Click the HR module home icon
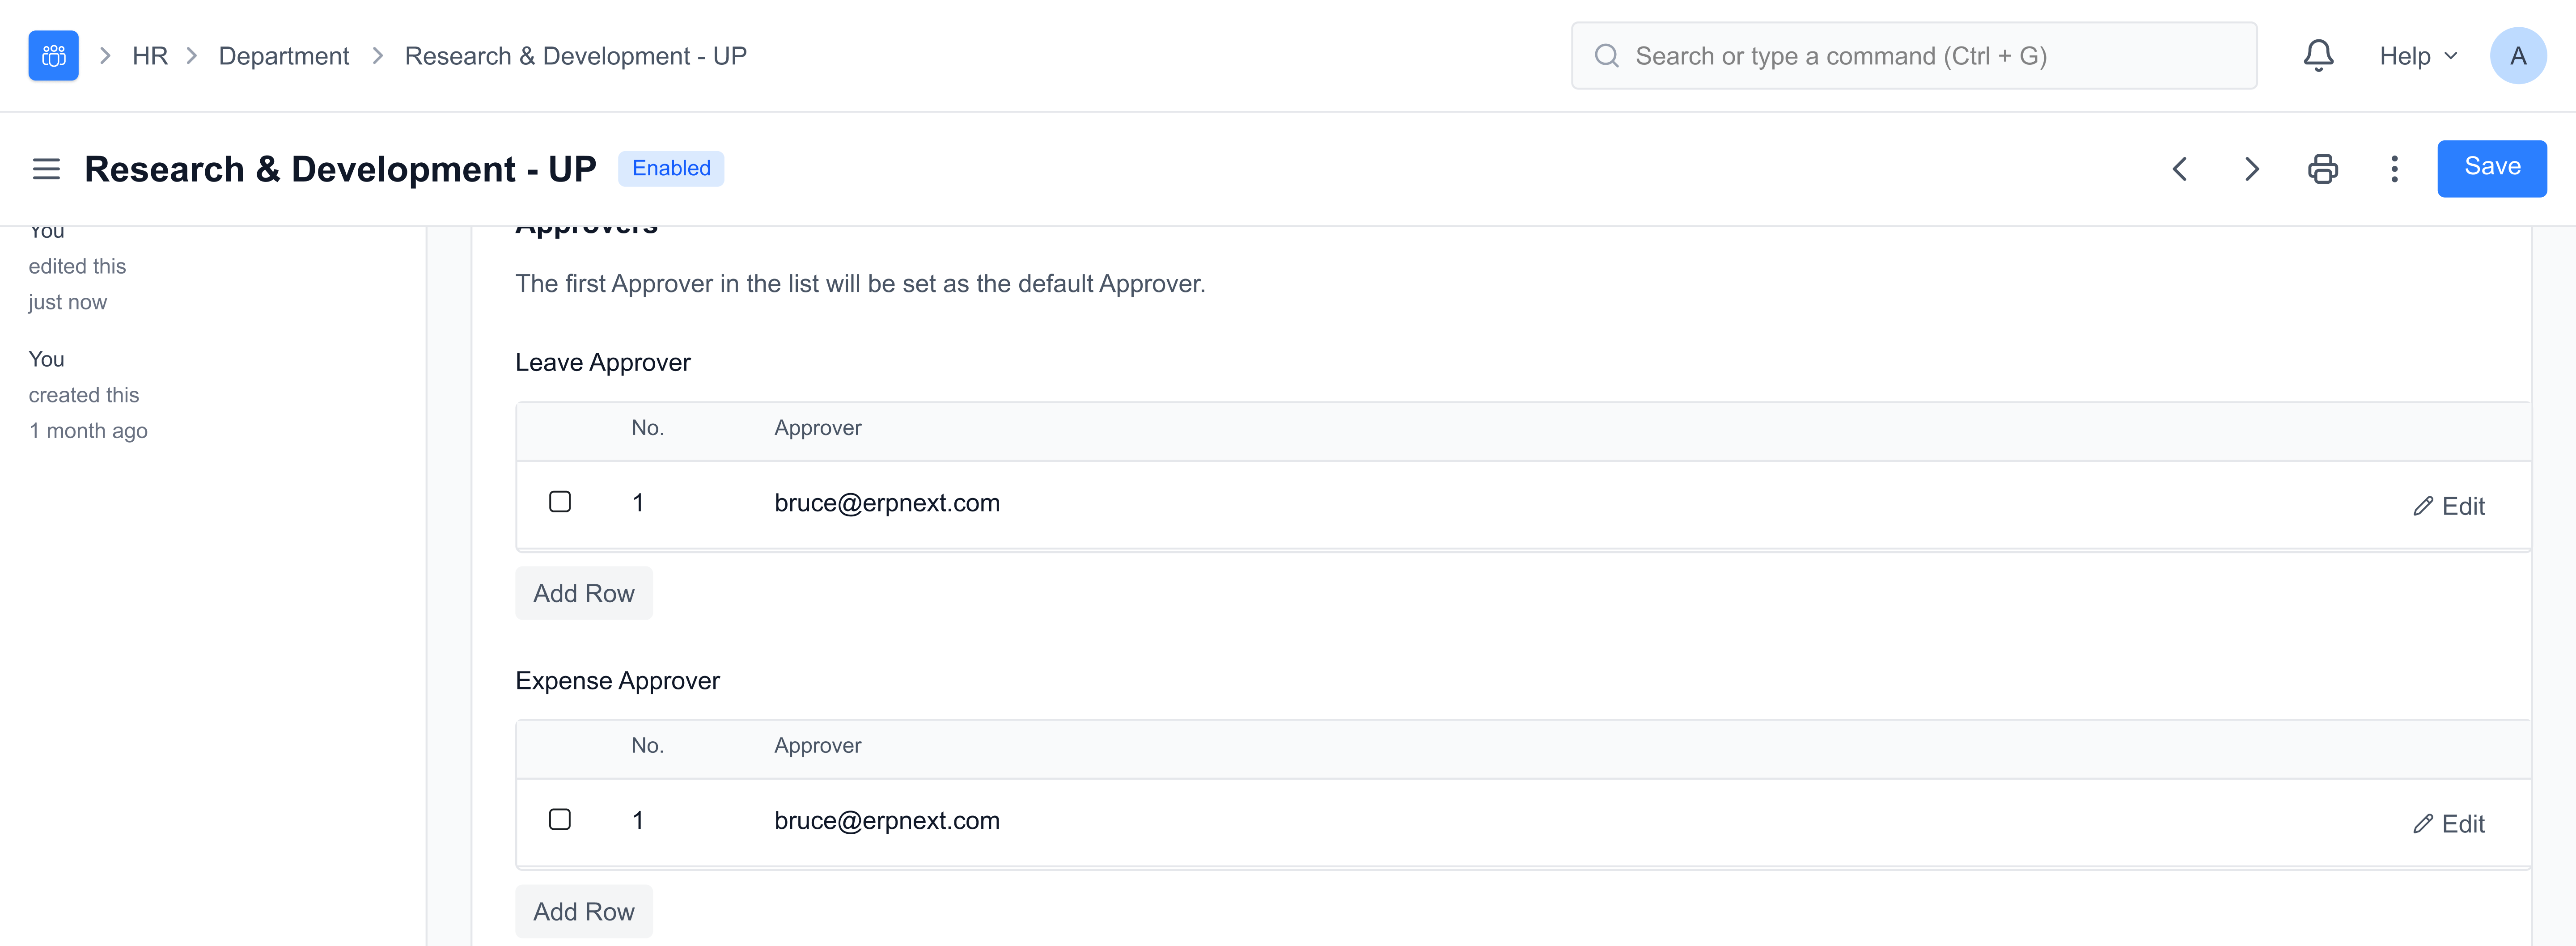2576x946 pixels. point(53,56)
